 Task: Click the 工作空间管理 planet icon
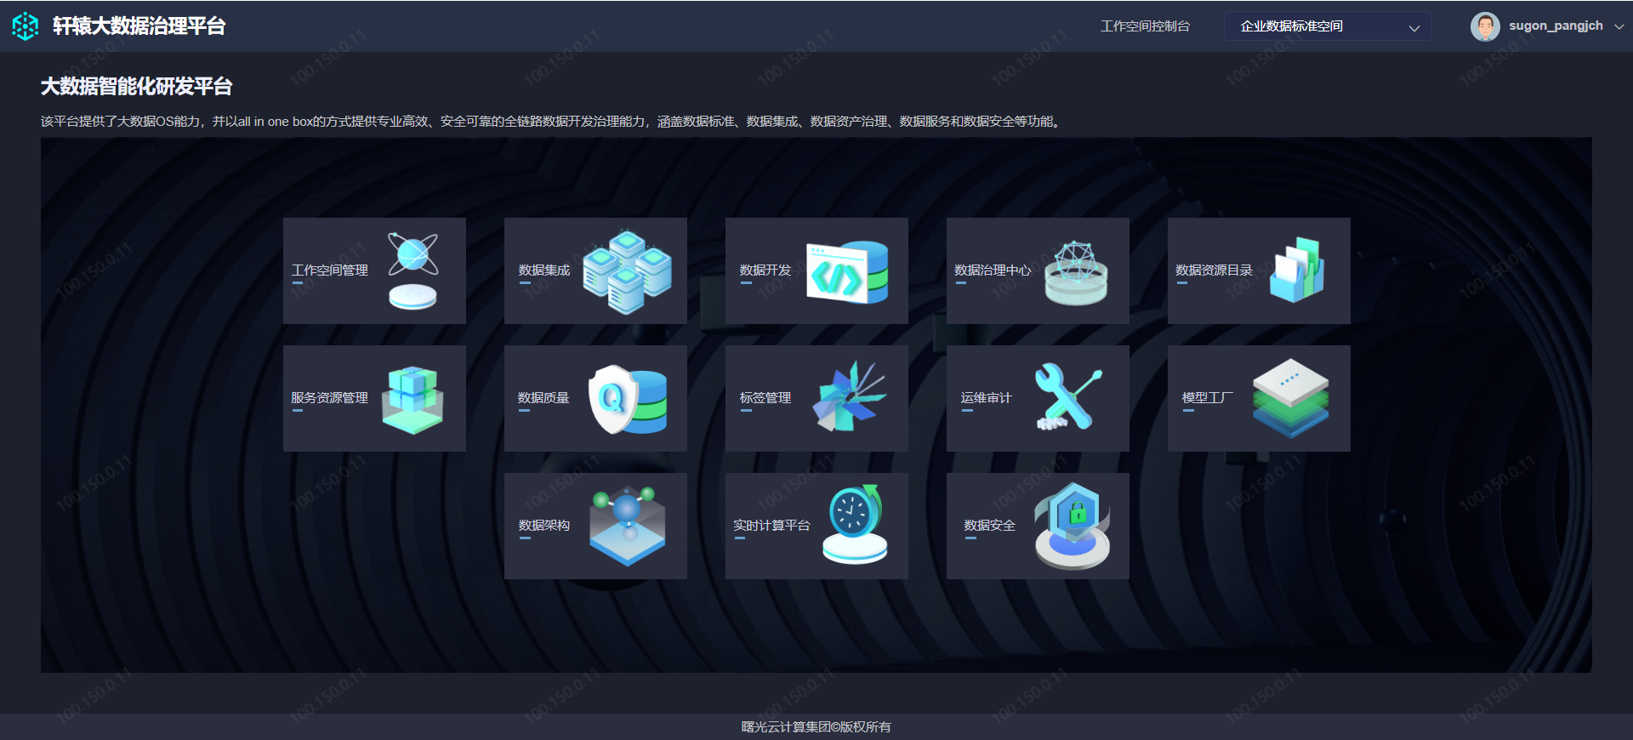413,270
